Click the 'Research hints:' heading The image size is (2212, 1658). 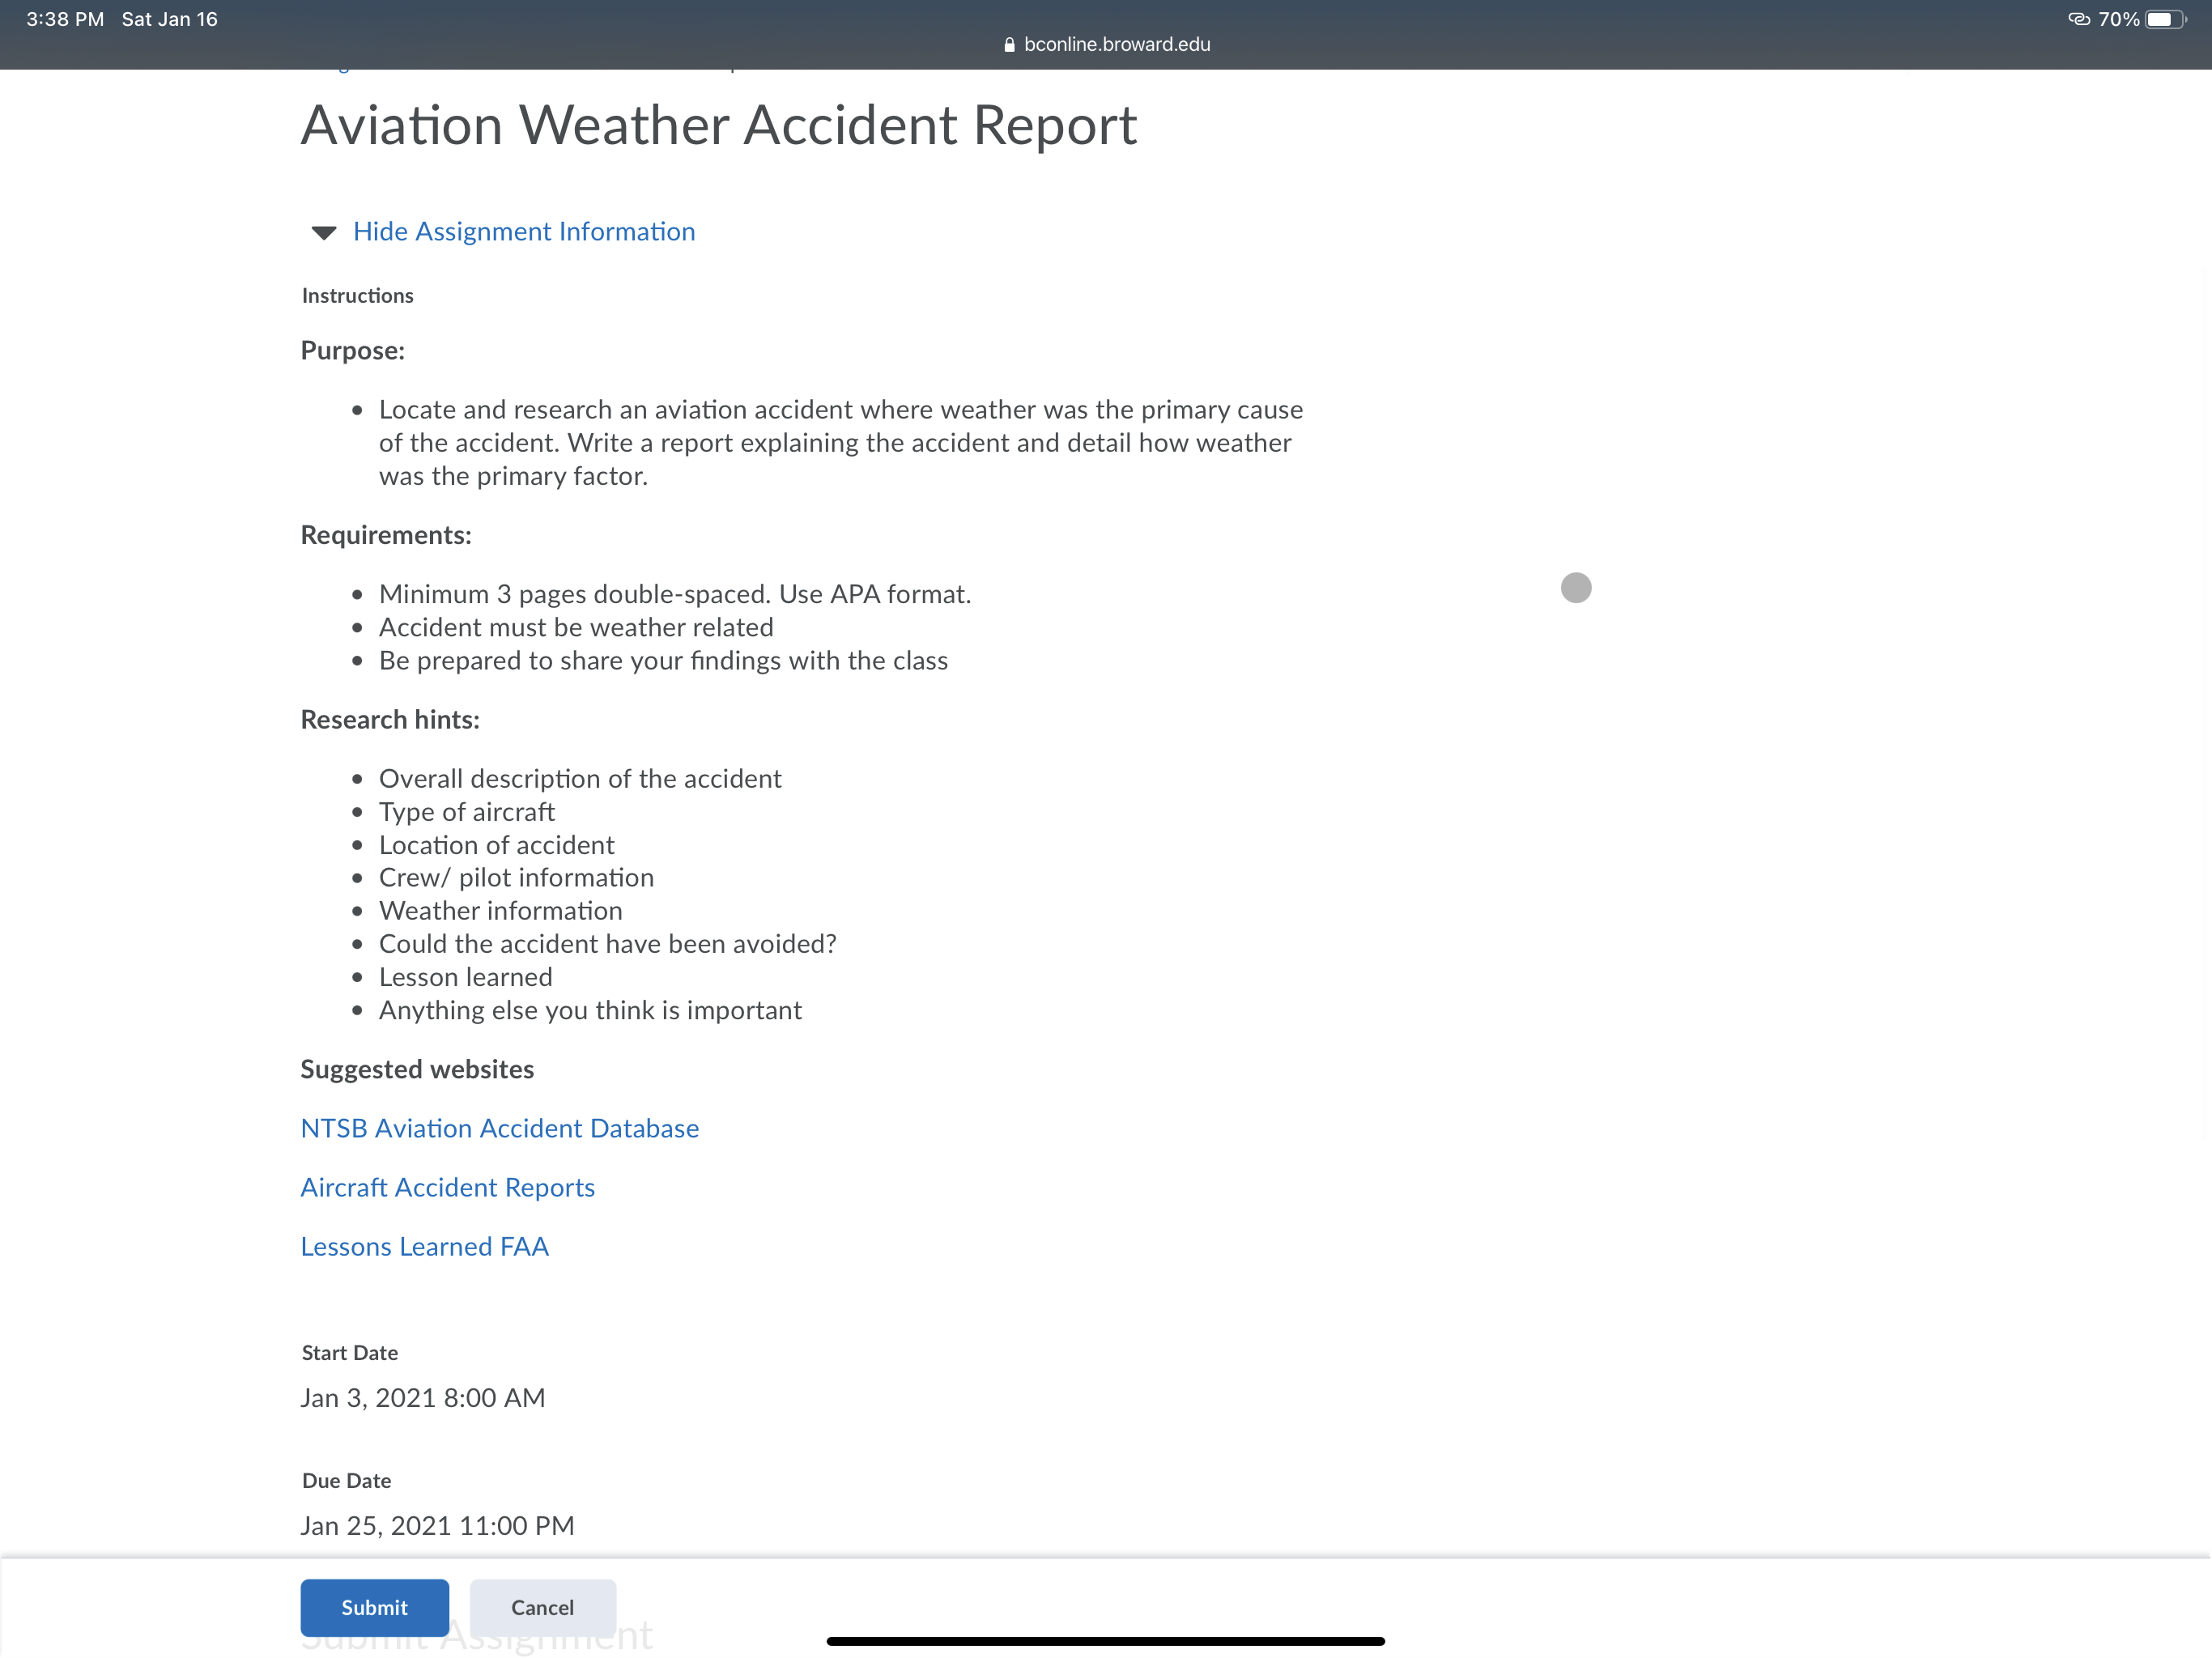[x=390, y=719]
